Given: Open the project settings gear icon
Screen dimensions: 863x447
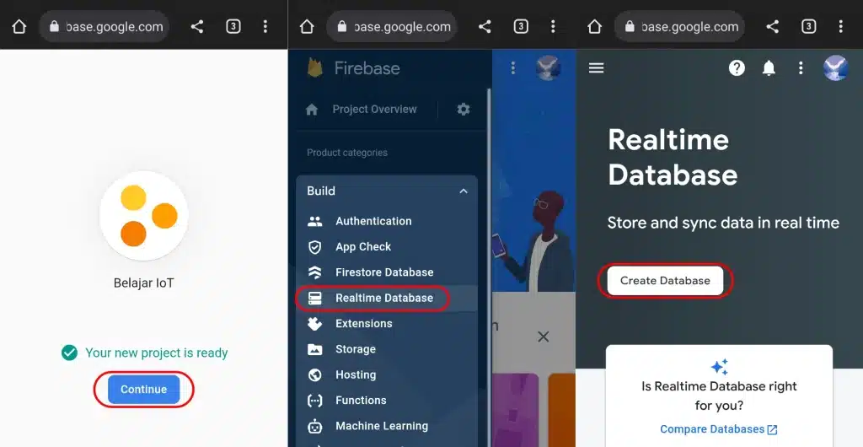Looking at the screenshot, I should 463,110.
